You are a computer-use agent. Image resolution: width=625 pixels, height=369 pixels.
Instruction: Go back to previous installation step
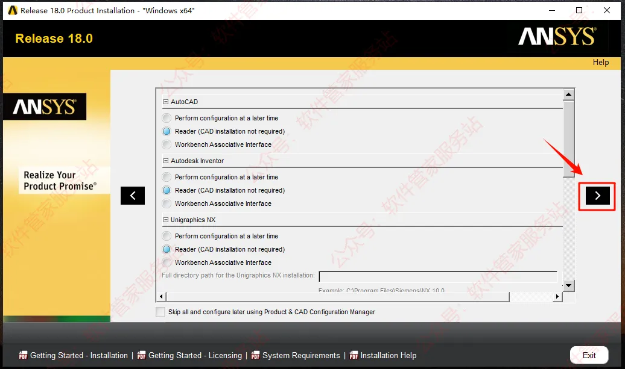click(x=133, y=196)
